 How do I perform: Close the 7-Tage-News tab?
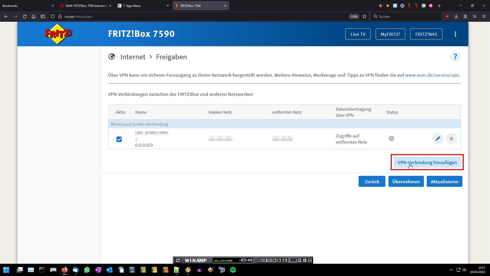pos(167,6)
